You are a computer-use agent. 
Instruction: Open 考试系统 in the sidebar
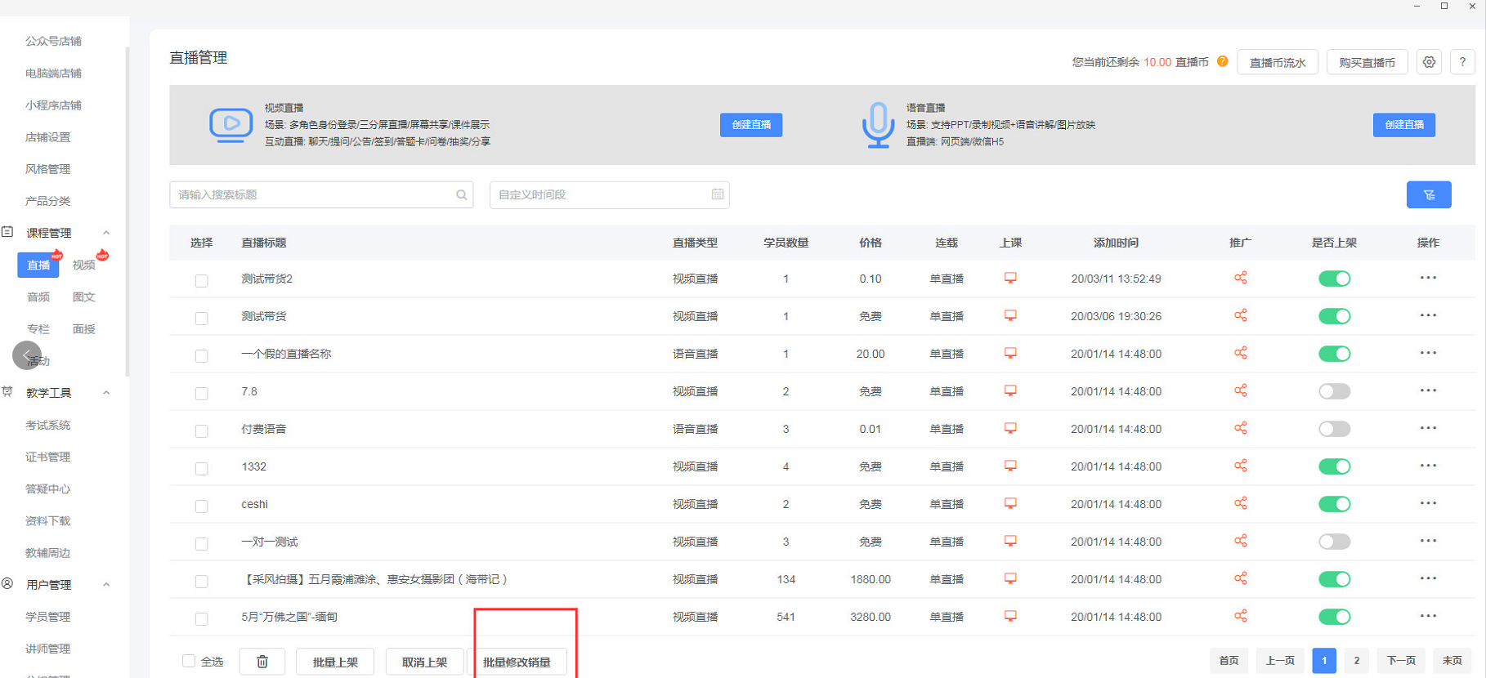(48, 425)
